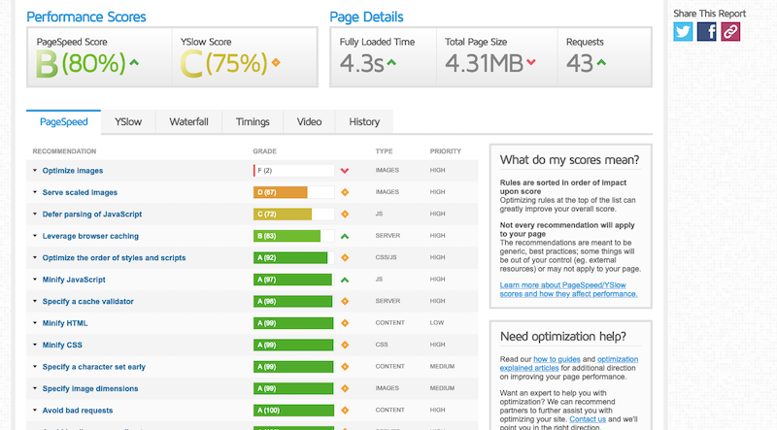
Task: Copy report link using chain icon
Action: coord(730,32)
